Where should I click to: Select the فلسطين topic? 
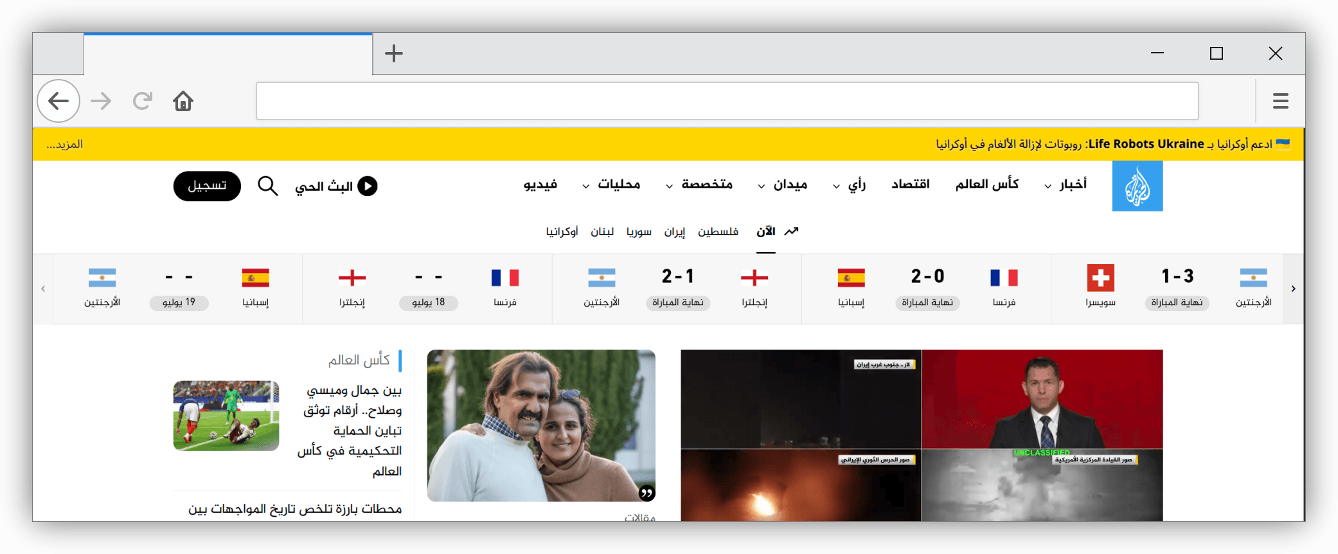[x=718, y=231]
